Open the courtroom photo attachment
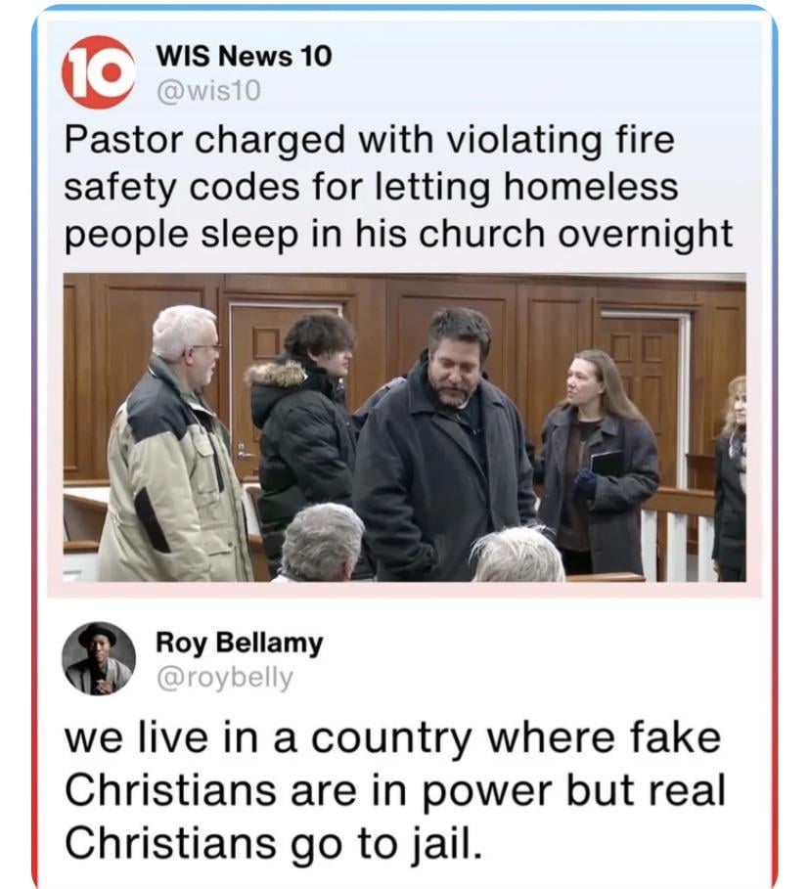This screenshot has width=809, height=889. (404, 427)
